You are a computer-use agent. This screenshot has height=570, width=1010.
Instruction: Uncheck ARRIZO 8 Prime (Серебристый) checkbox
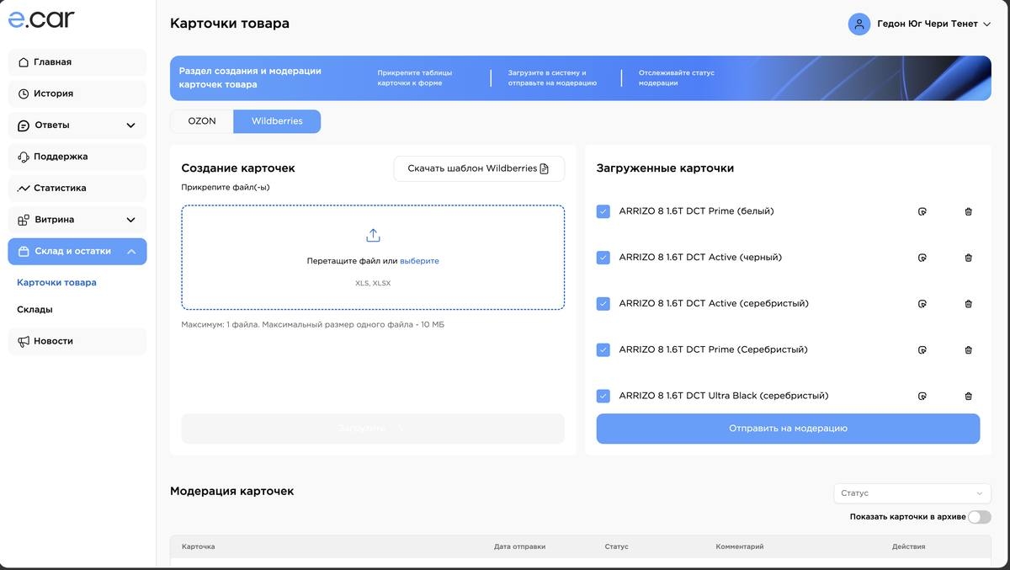pyautogui.click(x=603, y=349)
